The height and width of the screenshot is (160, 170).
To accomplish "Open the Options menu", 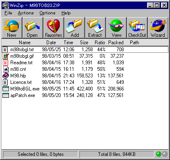I will point(48,13).
